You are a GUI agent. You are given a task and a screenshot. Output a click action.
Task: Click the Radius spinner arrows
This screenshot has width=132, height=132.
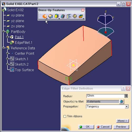pos(126,96)
